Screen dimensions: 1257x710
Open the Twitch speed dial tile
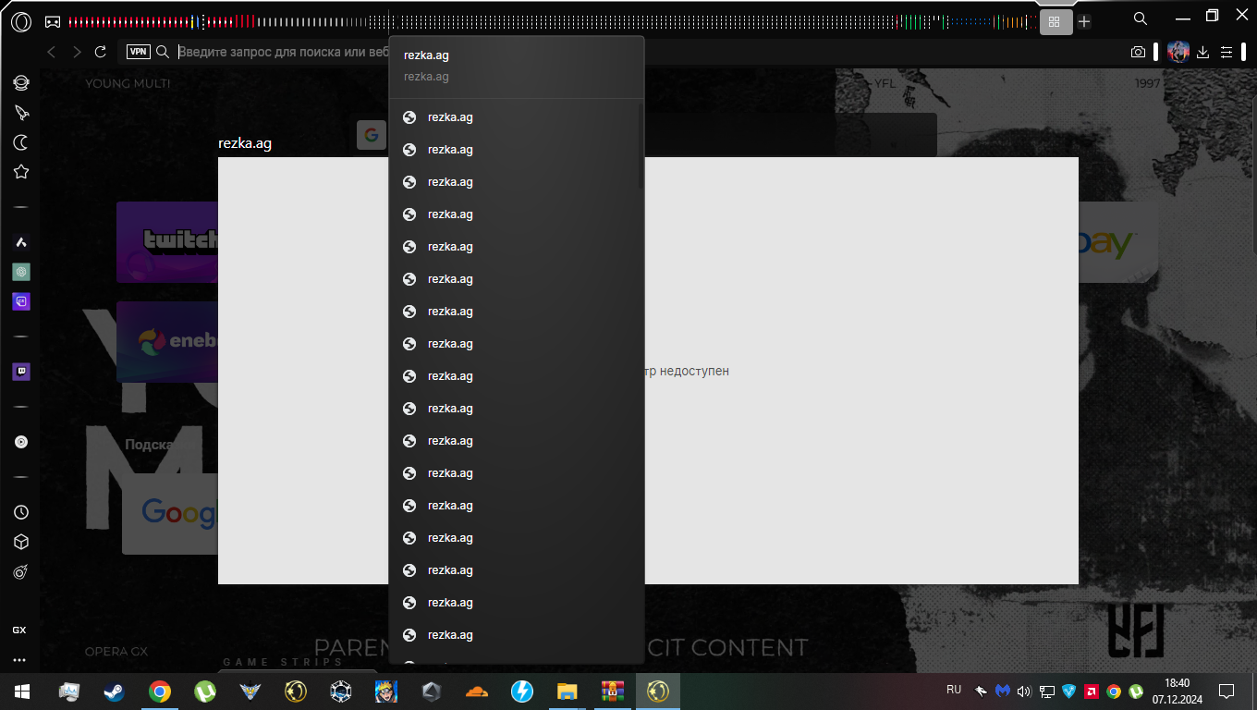[x=167, y=242]
